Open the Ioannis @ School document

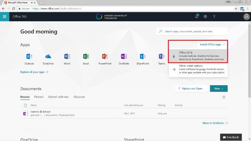coord(40,112)
